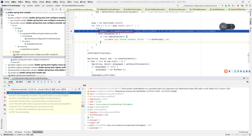Click Mute Breakpoints icon in debug sidebar
The height and width of the screenshot is (136, 252).
pos(5,101)
